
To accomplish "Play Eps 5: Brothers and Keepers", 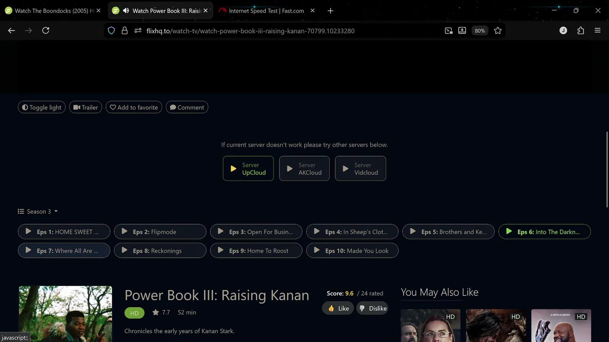I will pyautogui.click(x=449, y=232).
